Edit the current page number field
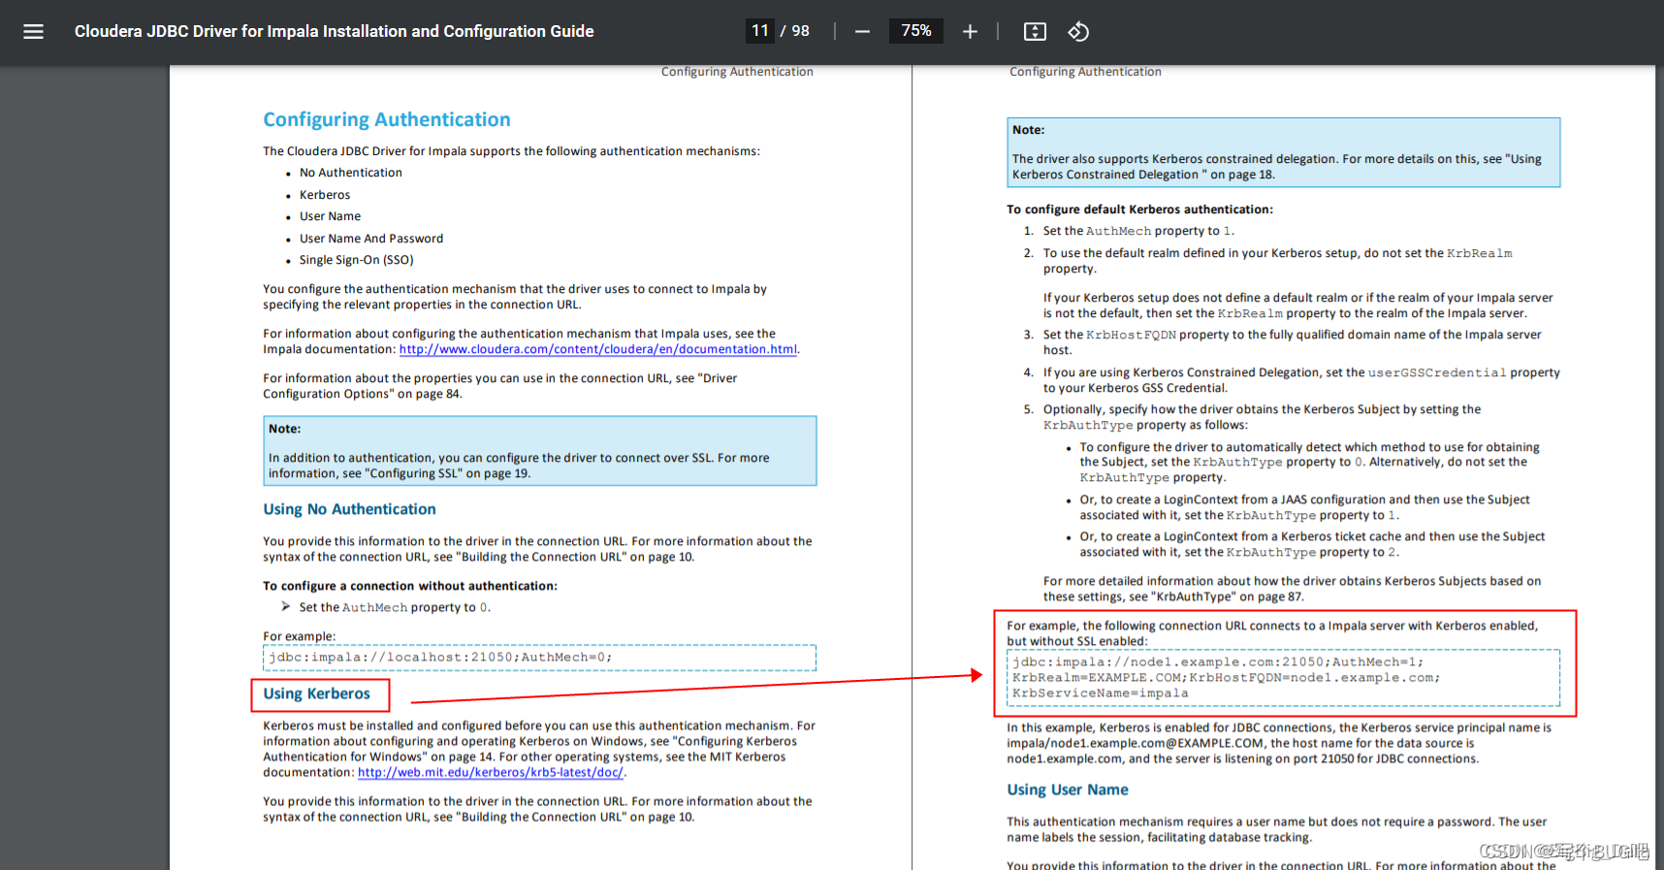1664x870 pixels. point(760,31)
